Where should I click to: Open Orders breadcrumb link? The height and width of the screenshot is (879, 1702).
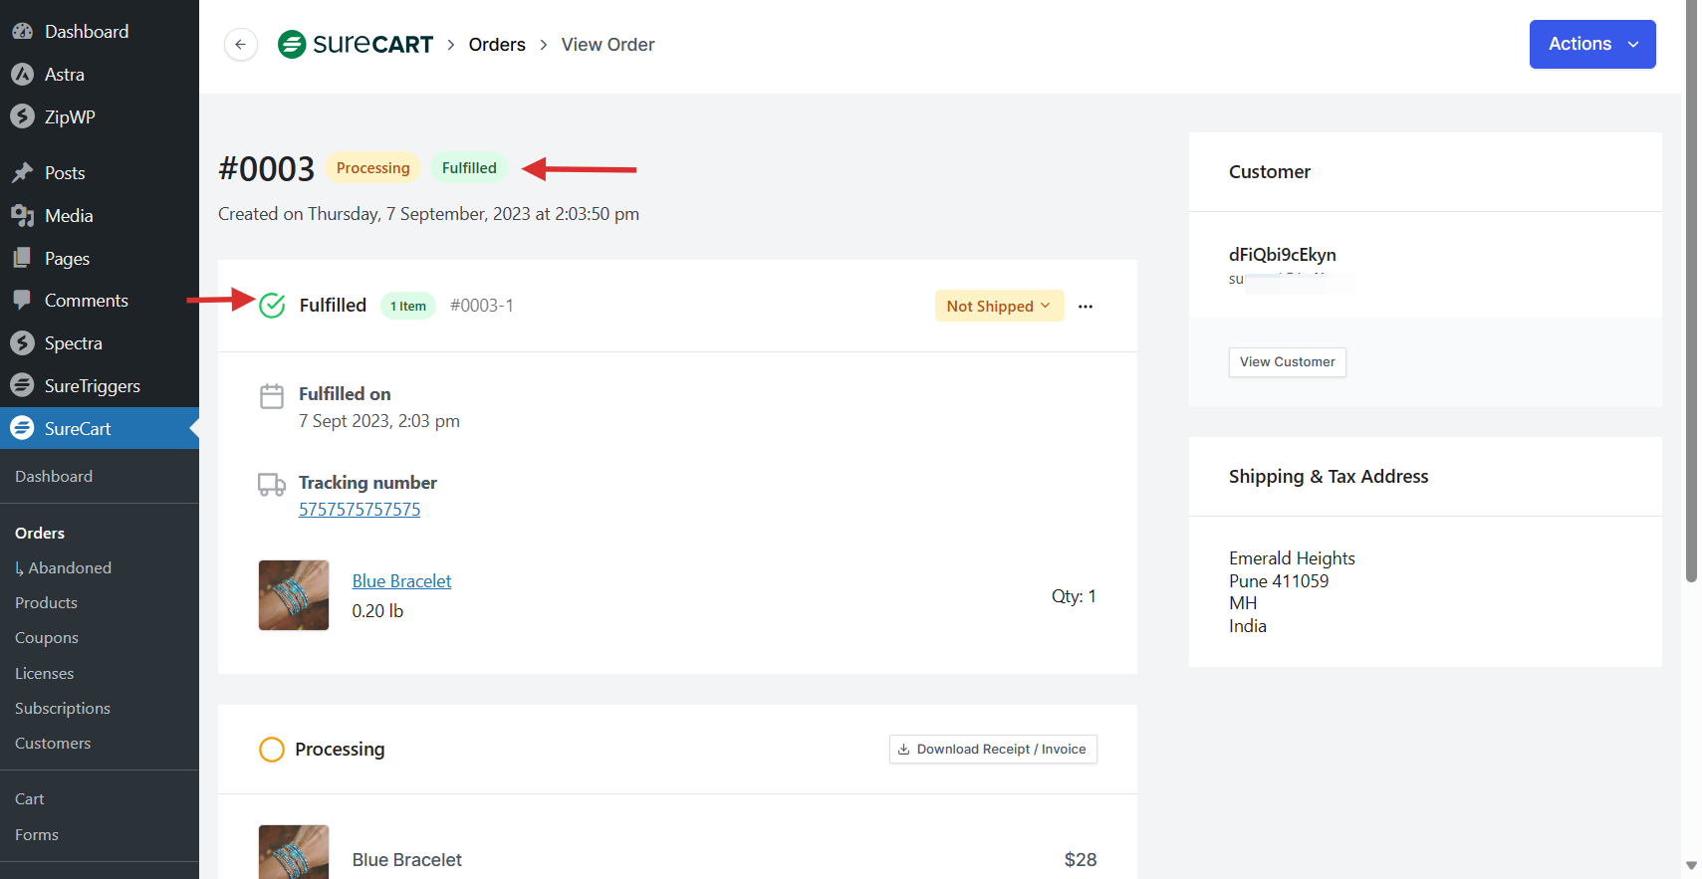497,45
